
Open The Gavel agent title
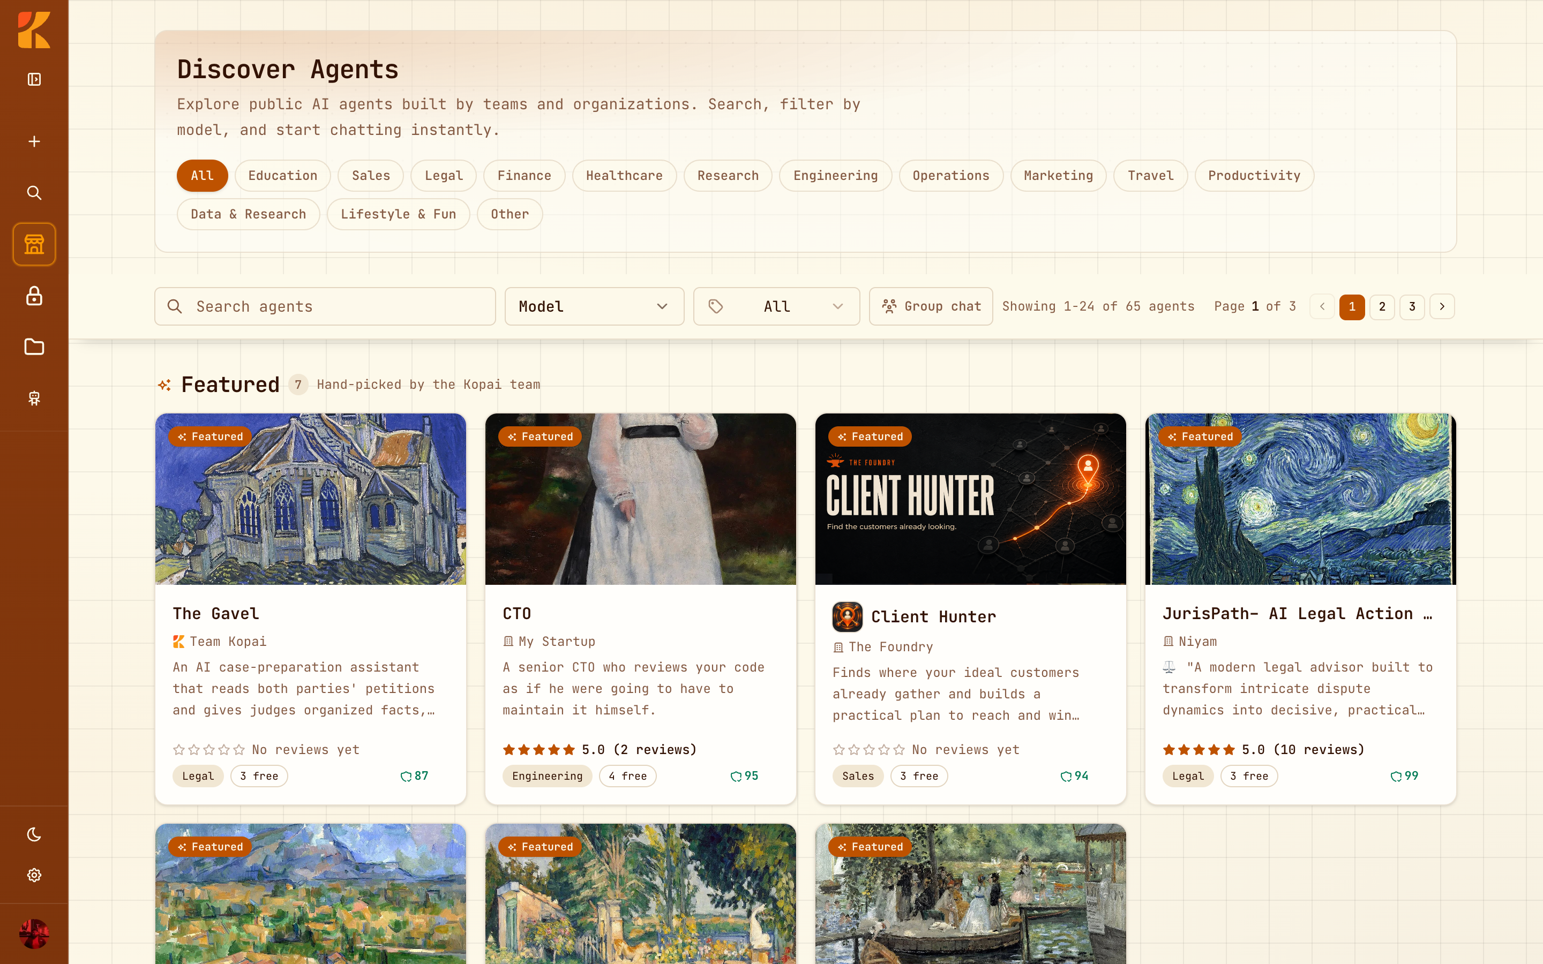click(215, 613)
